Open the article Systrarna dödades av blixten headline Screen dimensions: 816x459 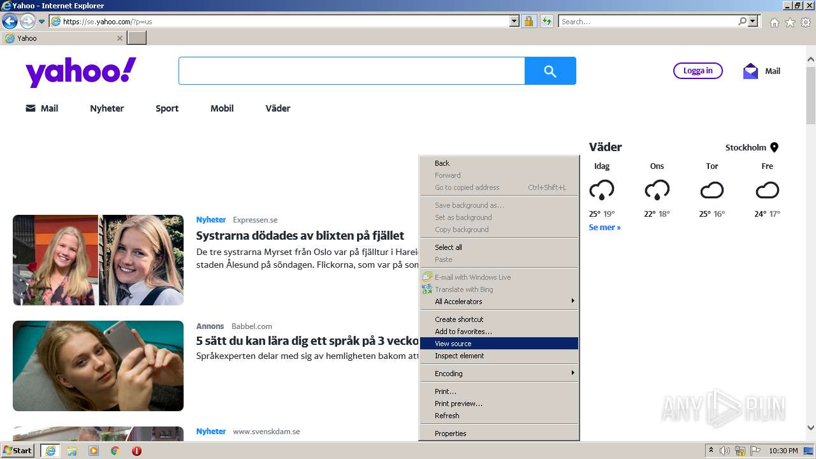coord(300,235)
